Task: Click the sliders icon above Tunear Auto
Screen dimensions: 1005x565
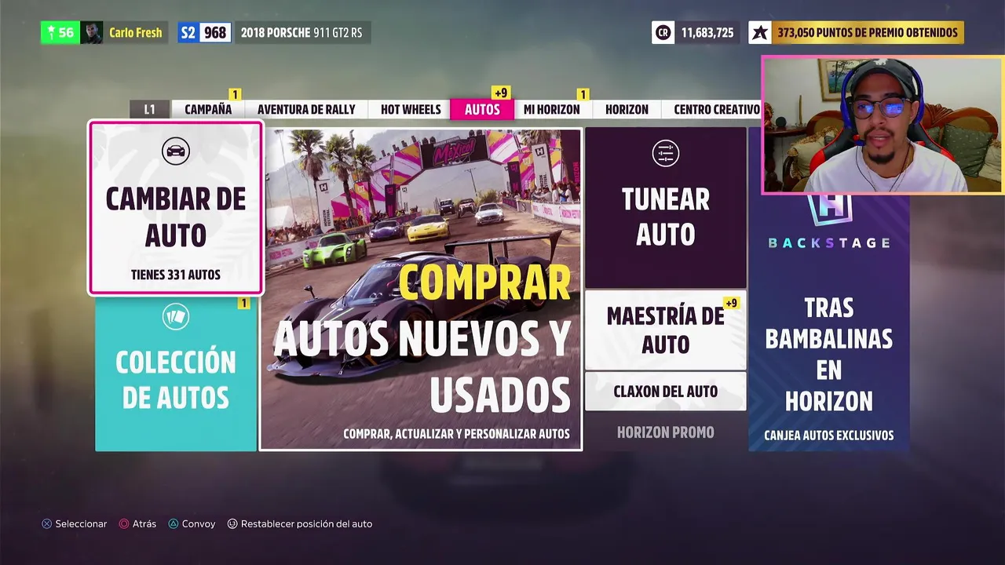Action: (665, 154)
